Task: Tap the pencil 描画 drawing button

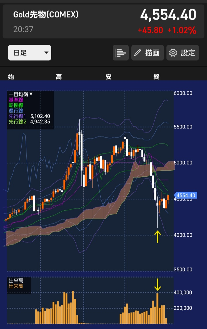Action: 147,53
